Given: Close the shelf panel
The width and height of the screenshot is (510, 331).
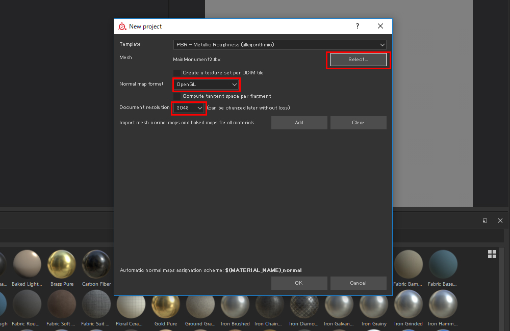Looking at the screenshot, I should pos(500,220).
